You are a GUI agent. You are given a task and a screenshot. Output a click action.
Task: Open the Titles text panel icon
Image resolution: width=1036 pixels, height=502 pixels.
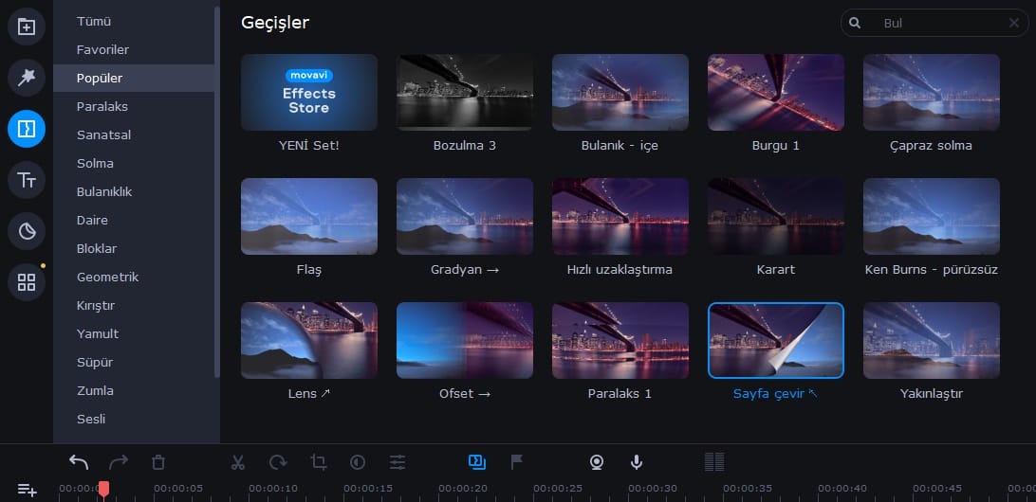27,180
